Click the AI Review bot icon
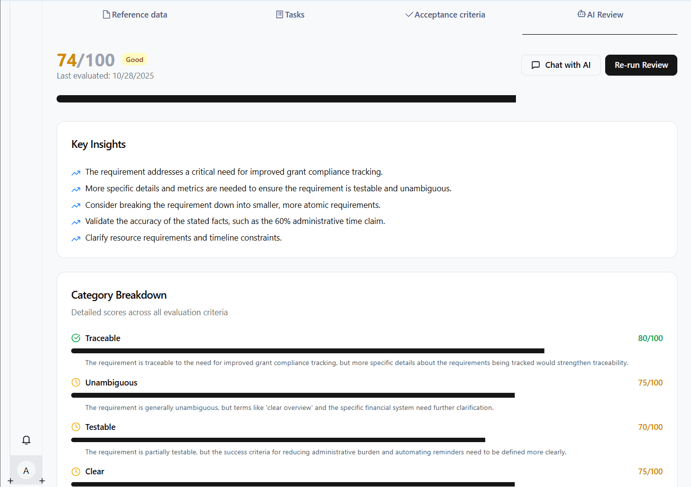This screenshot has height=487, width=691. point(581,14)
